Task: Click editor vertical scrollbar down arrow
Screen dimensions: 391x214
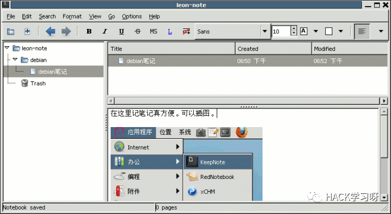Action: (384, 197)
